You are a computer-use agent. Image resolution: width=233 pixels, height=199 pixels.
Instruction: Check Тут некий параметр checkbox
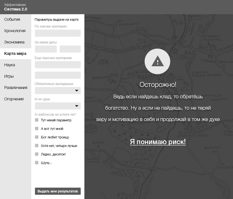[37, 120]
